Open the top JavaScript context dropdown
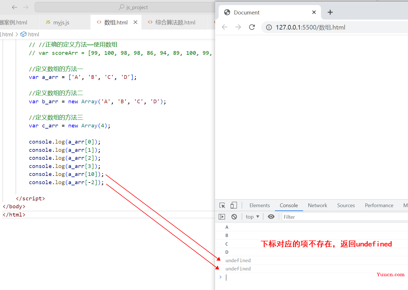Viewport: 408px width, 290px height. (x=252, y=217)
